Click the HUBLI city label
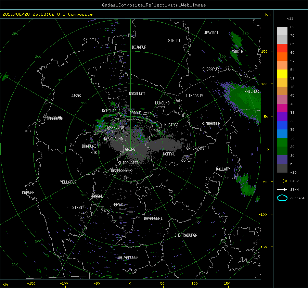This screenshot has height=288, width=308. tap(95, 153)
